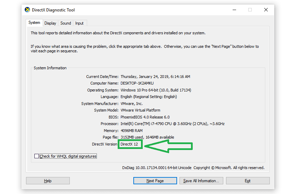Viewport: 300px width, 194px height.
Task: Click the disabled maximize window button
Action: coord(250,10)
